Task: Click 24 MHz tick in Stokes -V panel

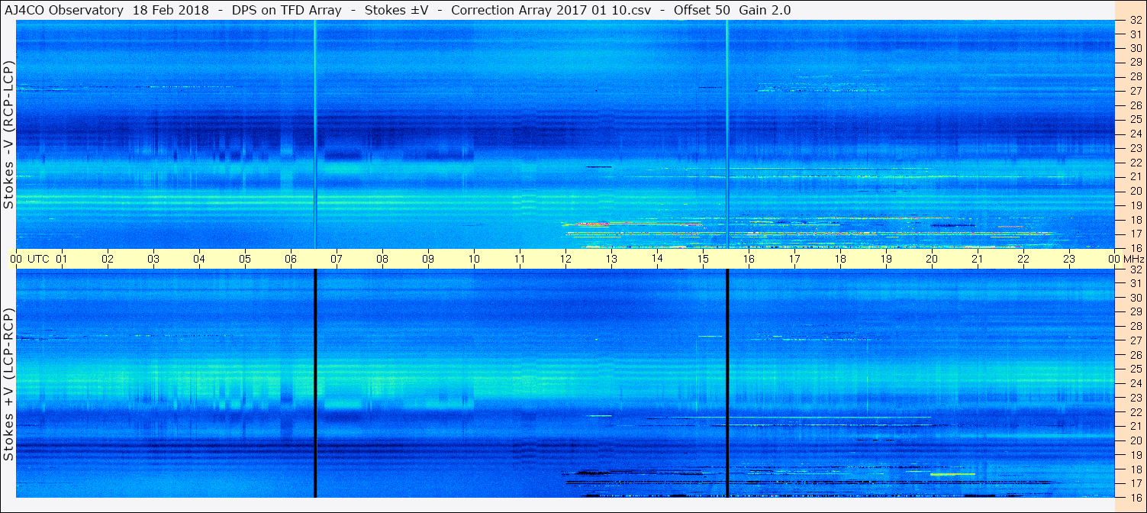Action: point(1135,134)
